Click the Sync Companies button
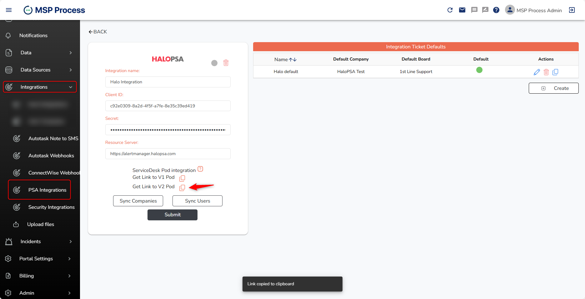This screenshot has width=585, height=299. pos(138,201)
